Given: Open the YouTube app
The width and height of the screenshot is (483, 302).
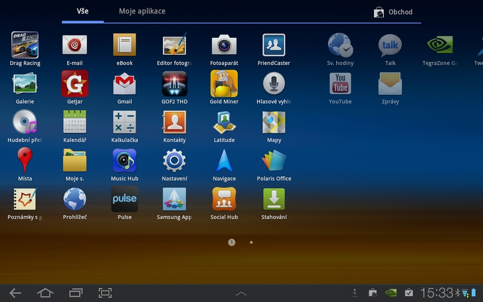Looking at the screenshot, I should click(x=340, y=84).
